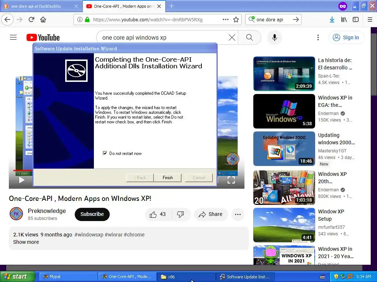Switch to the Mypal taskbar item

pyautogui.click(x=68, y=276)
